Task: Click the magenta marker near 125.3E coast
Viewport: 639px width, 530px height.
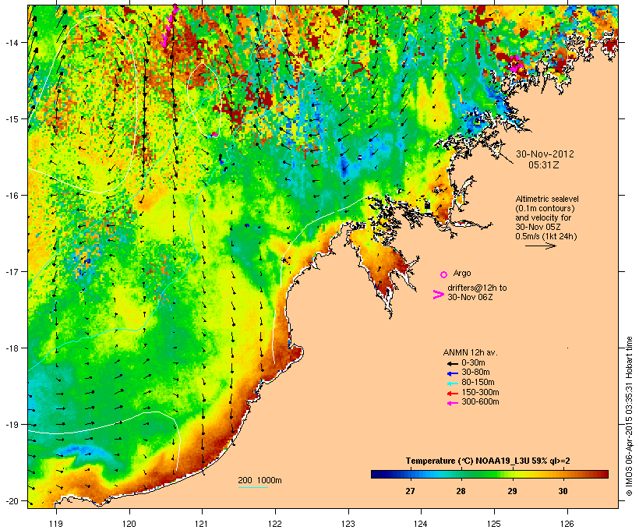Action: tap(517, 65)
